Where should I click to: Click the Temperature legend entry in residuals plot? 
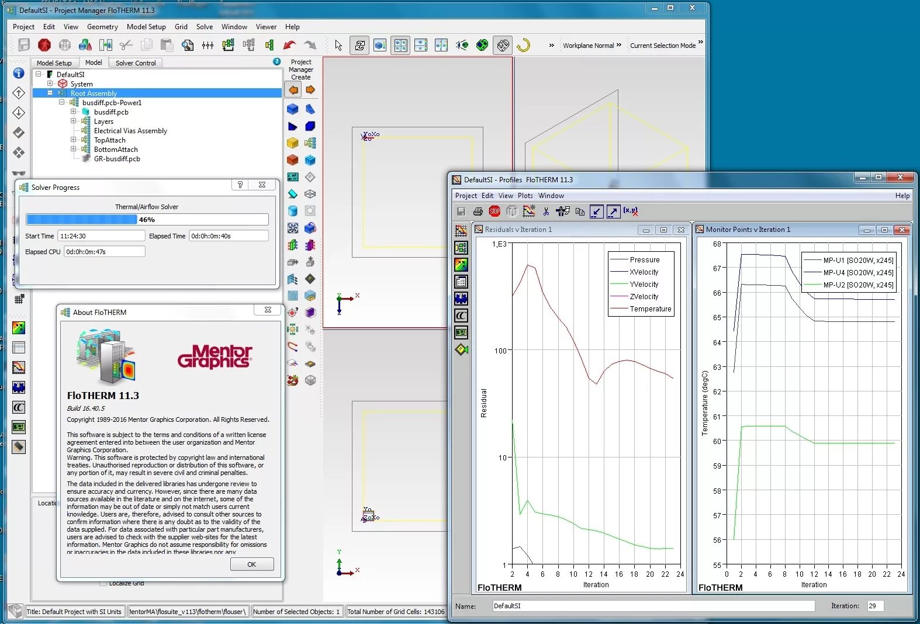(641, 309)
